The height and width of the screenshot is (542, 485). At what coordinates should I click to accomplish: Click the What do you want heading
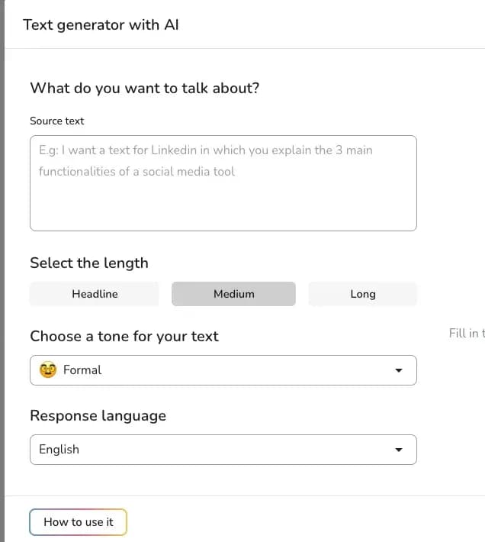pyautogui.click(x=145, y=89)
